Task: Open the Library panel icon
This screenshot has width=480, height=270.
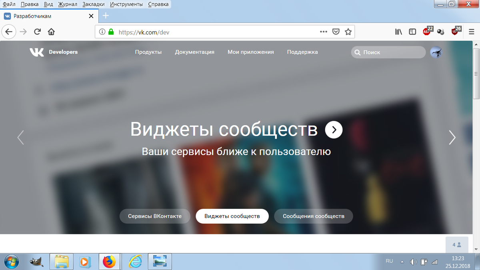Action: 399,32
